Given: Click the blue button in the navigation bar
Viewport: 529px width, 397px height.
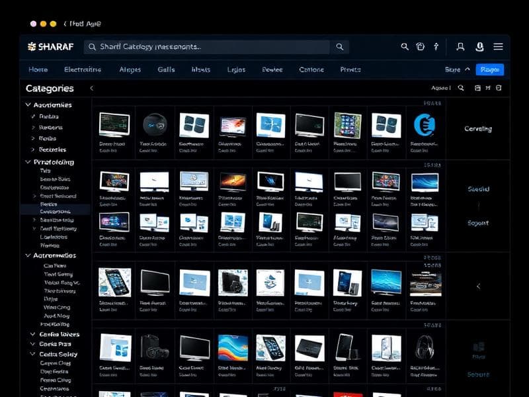Looking at the screenshot, I should 490,69.
